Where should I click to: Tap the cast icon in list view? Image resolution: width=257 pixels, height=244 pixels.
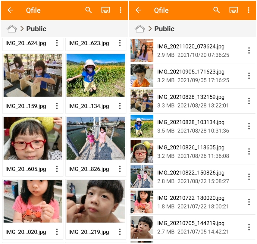coord(233,10)
